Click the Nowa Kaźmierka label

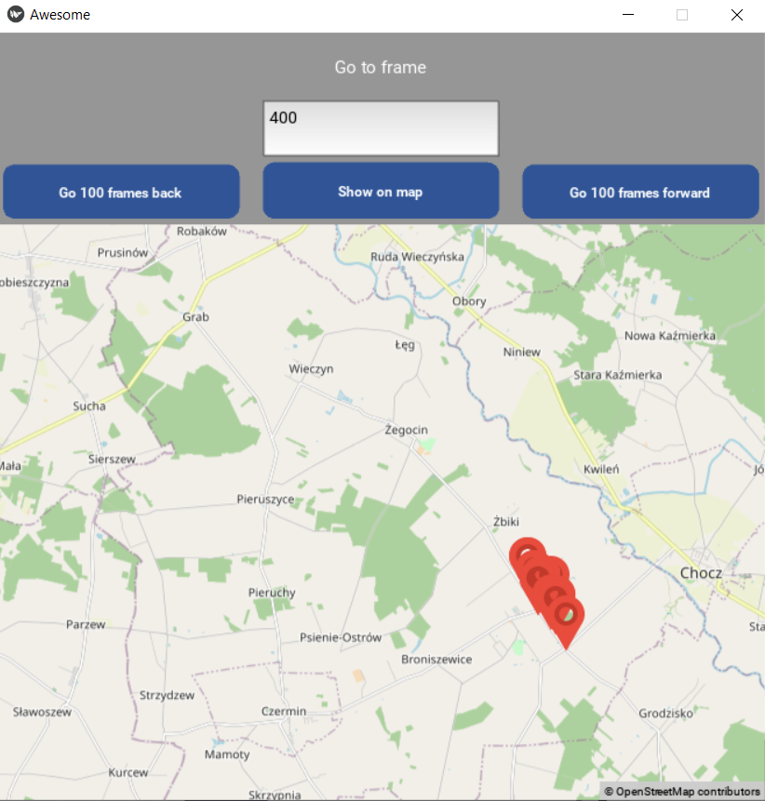pos(669,336)
